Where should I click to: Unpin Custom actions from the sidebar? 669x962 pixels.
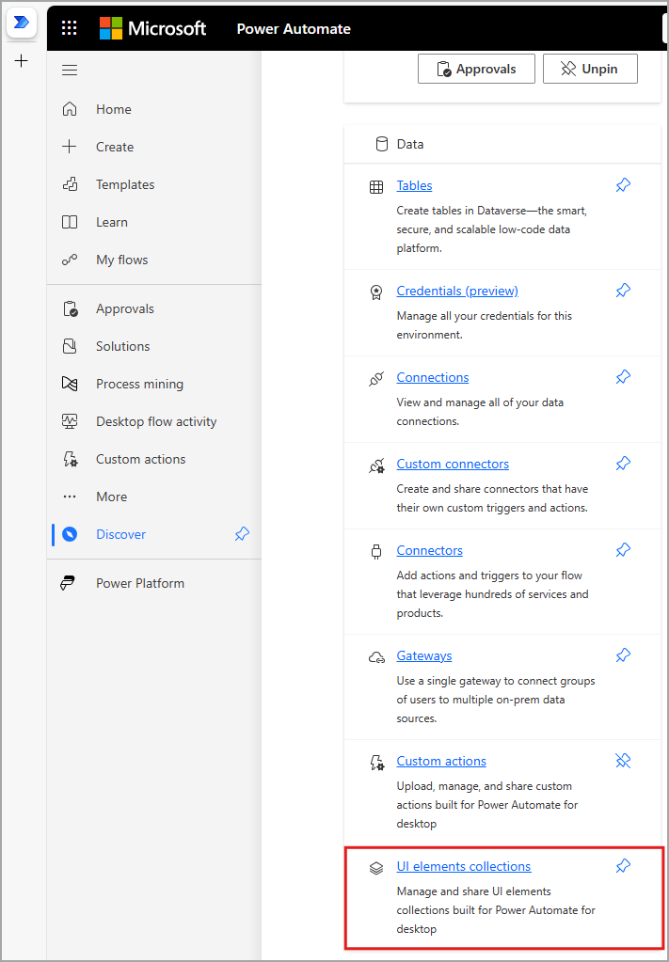point(623,761)
